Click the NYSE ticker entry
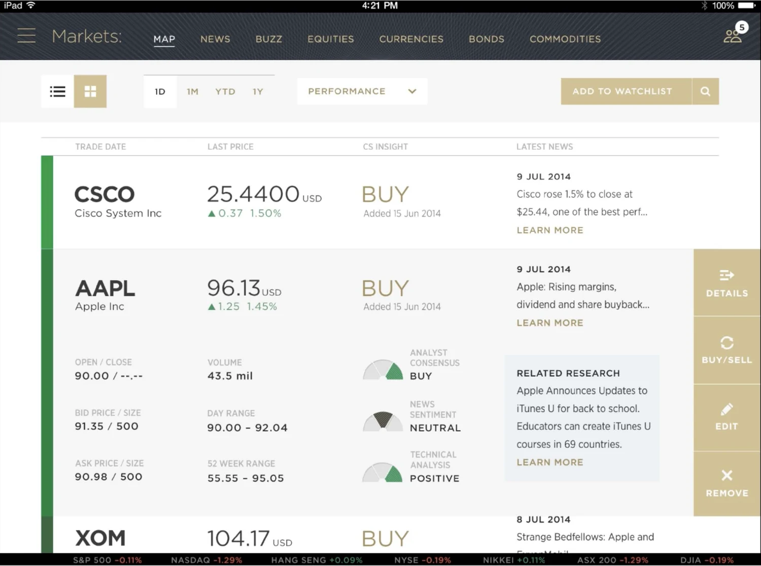The height and width of the screenshot is (566, 761). [x=423, y=560]
